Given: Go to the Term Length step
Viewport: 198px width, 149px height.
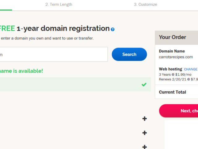Looking at the screenshot, I should (x=59, y=5).
